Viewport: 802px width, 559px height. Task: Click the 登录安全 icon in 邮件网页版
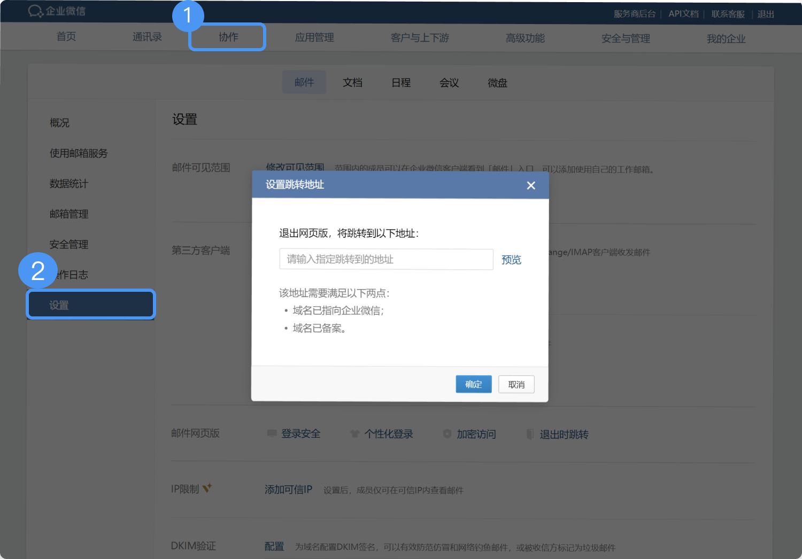[x=272, y=433]
